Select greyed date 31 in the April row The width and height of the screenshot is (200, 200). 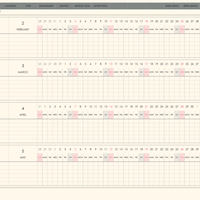pos(40,107)
